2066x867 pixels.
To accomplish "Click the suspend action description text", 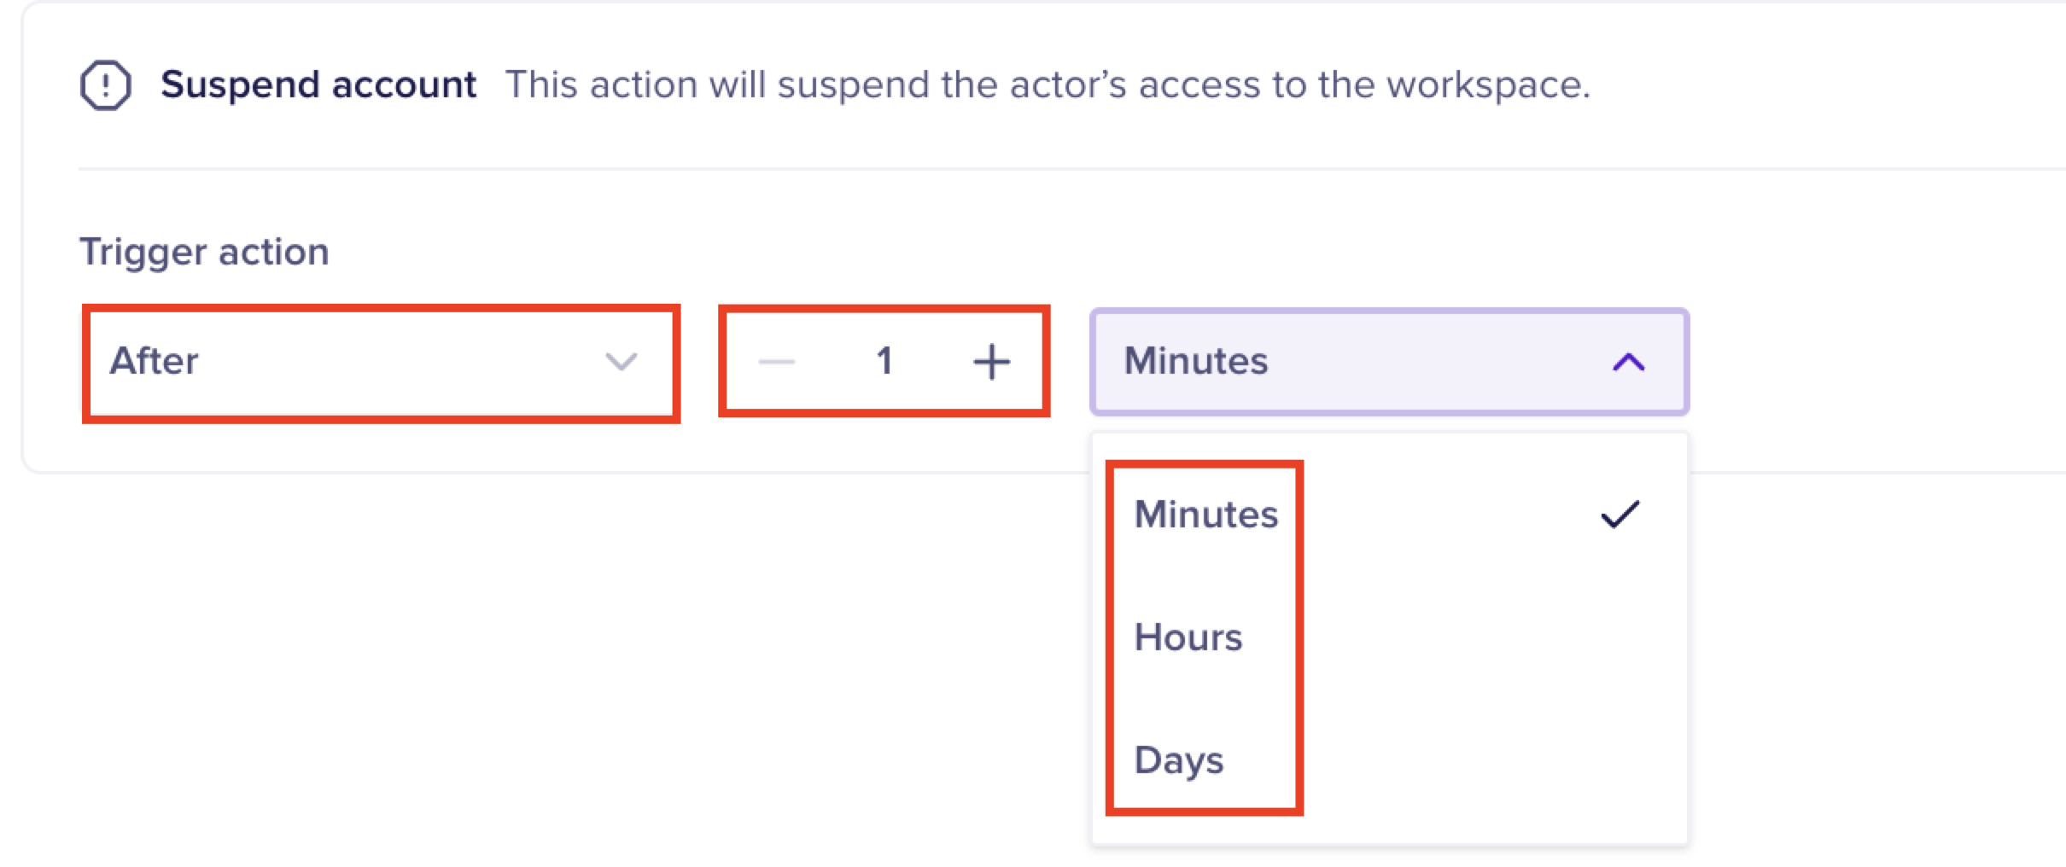I will tap(1047, 85).
